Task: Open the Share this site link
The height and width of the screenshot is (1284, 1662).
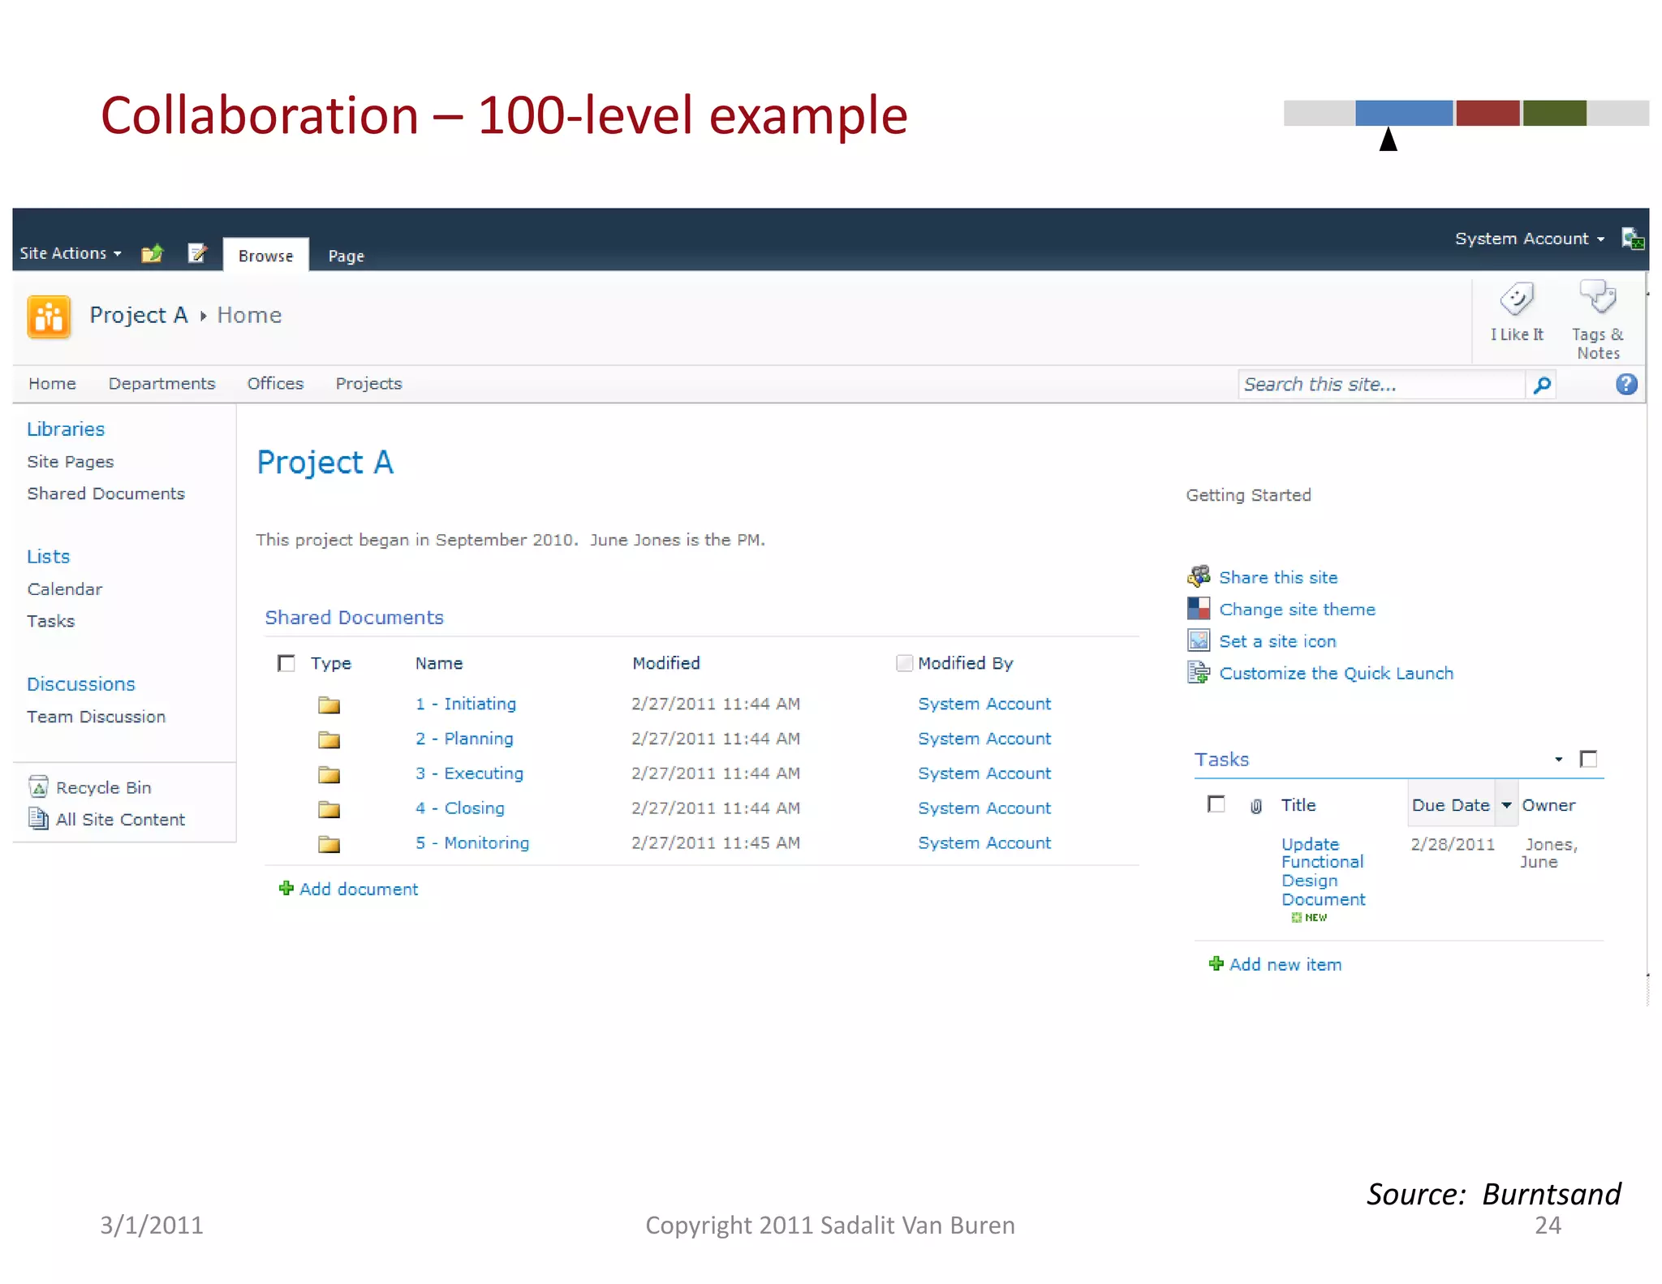Action: coord(1277,577)
